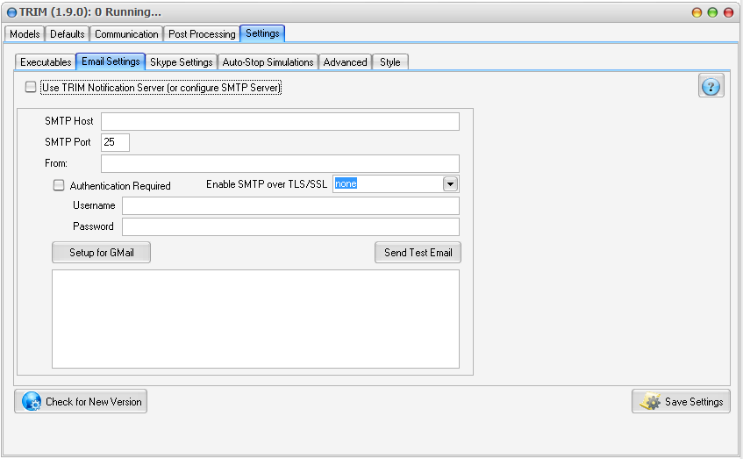Enable Use TRIM Notification Server checkbox
Screen dimensions: 743x459
pyautogui.click(x=32, y=87)
